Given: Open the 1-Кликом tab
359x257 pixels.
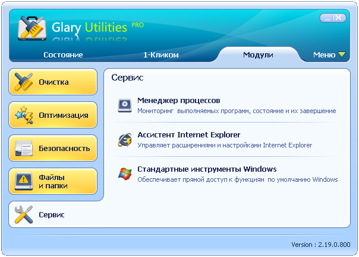Looking at the screenshot, I should 161,54.
